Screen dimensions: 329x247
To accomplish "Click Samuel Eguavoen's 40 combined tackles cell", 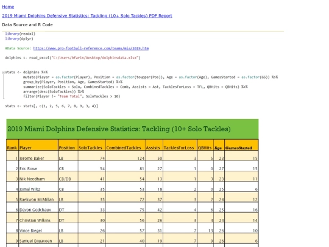I will pyautogui.click(x=126, y=238).
